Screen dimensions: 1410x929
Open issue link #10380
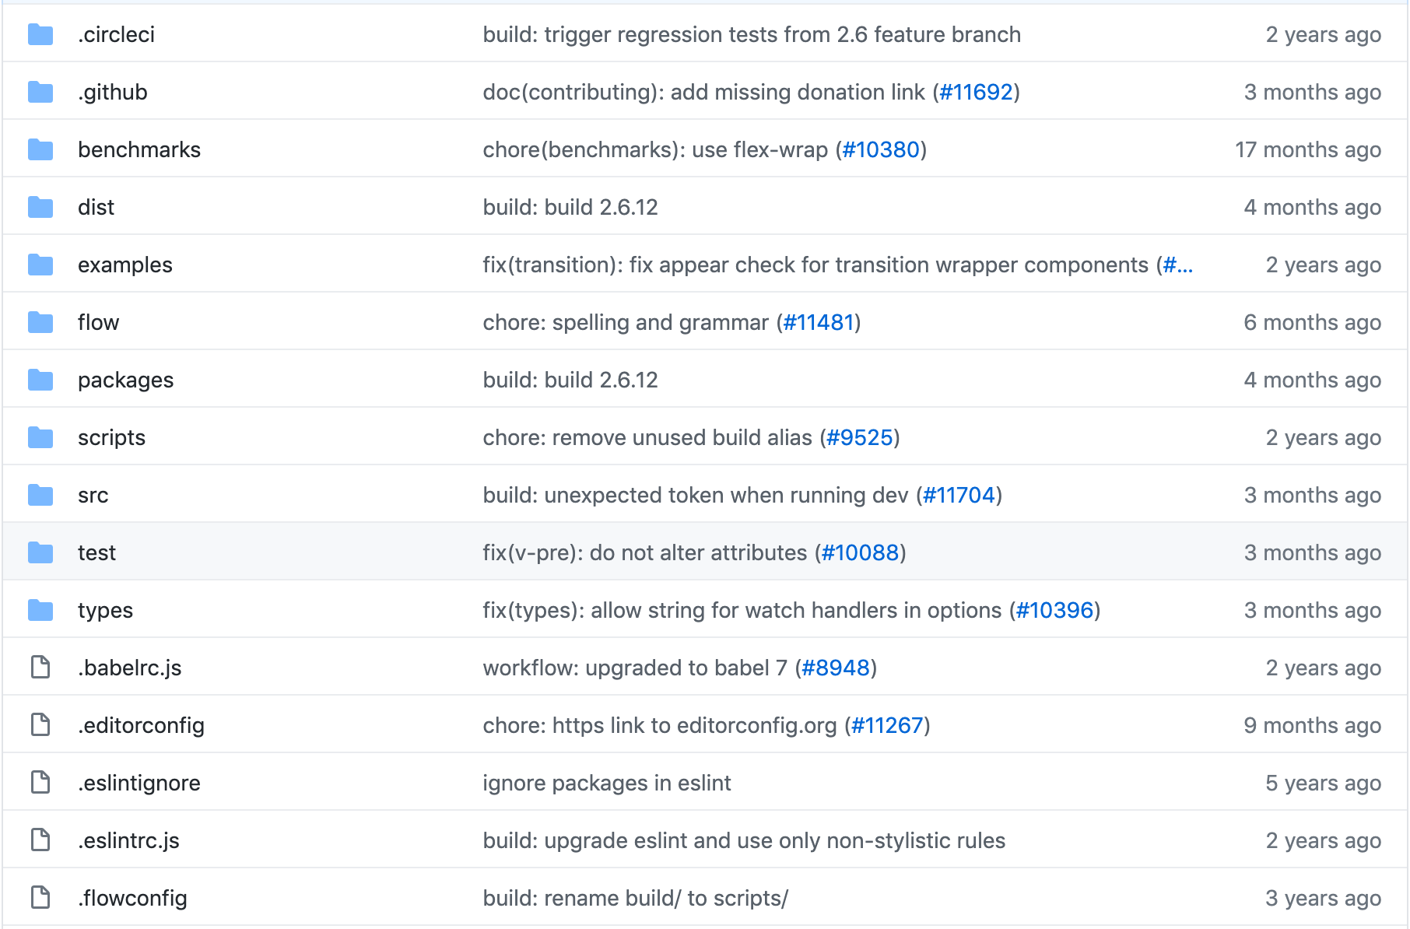tap(881, 149)
